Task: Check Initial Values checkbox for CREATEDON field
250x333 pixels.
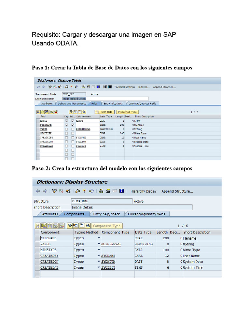Action: (x=73, y=142)
